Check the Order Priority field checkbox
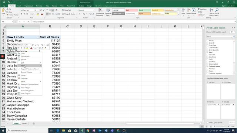 tap(207, 48)
